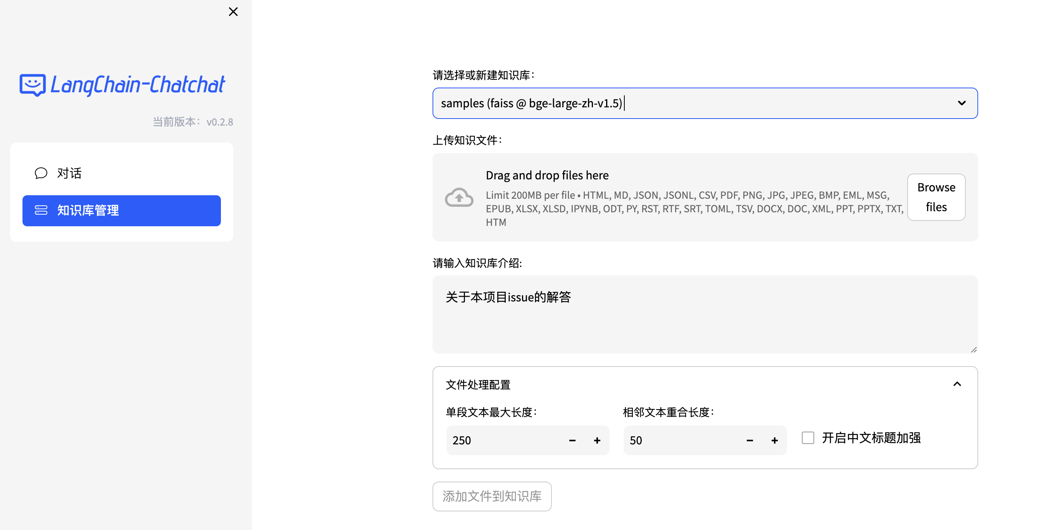This screenshot has width=1058, height=530.
Task: Click the 相邻文本重合长度 value field showing 50
Action: [x=681, y=440]
